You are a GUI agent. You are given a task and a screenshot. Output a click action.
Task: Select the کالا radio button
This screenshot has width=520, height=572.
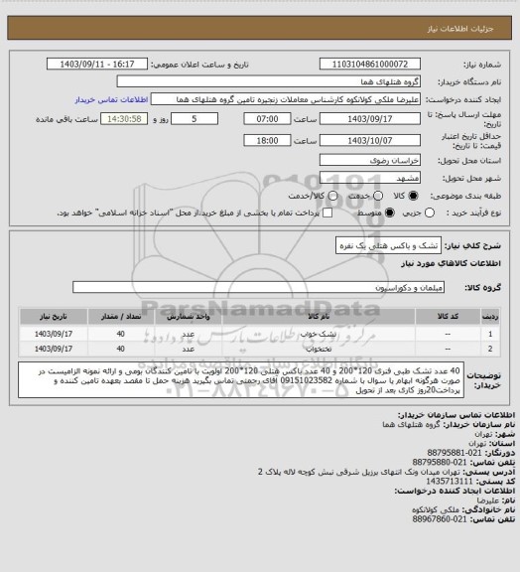(413, 196)
